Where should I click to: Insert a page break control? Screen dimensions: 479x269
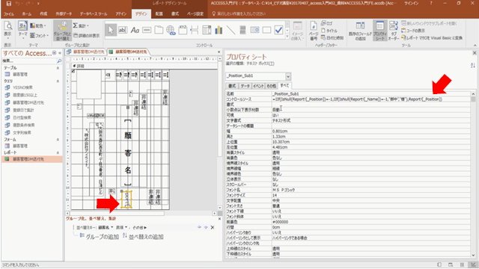[195, 30]
